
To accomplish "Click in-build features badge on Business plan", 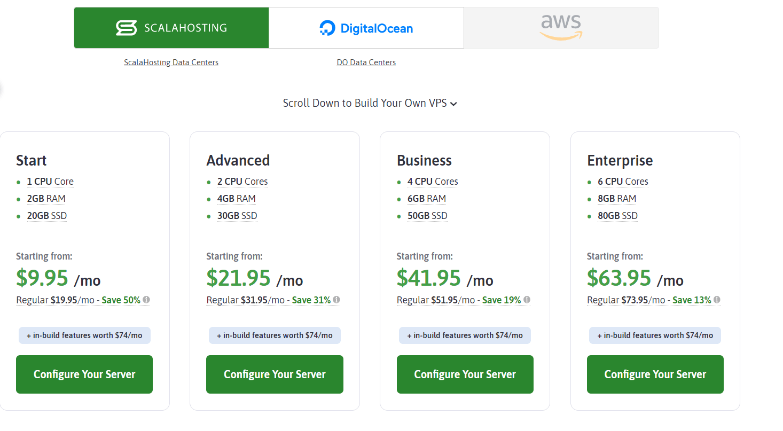I will [x=465, y=335].
